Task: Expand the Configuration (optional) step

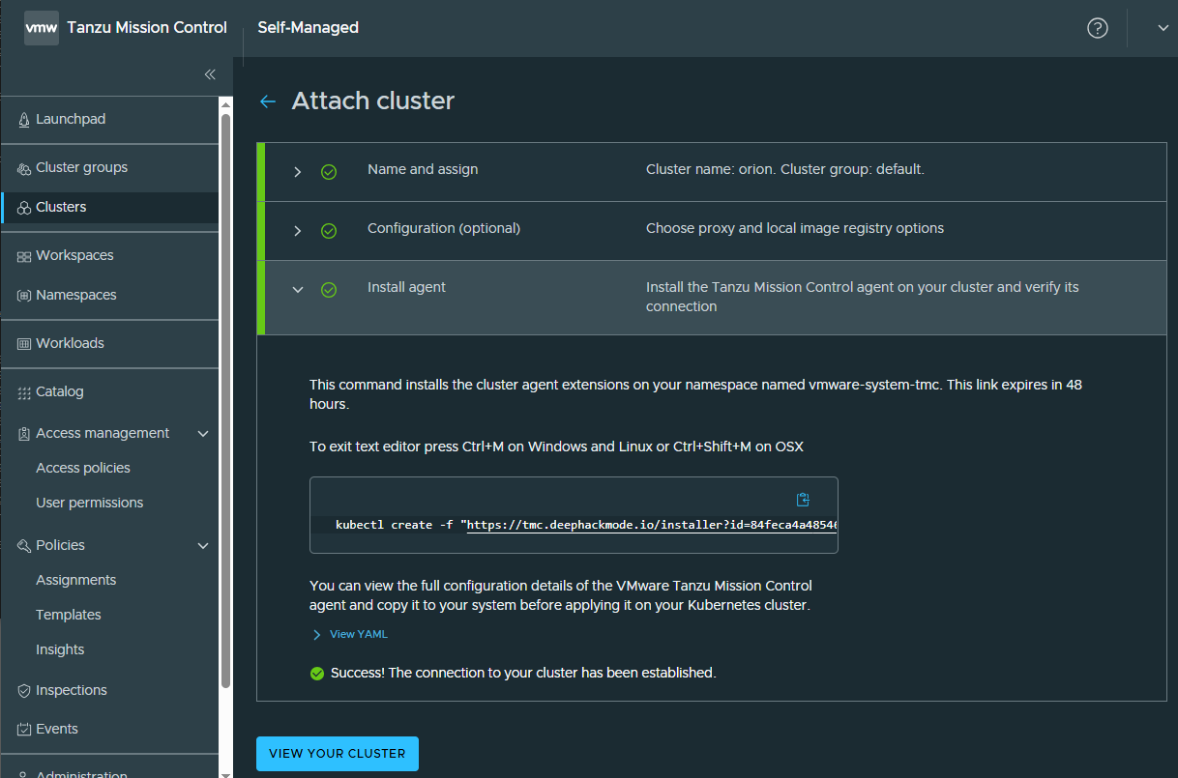Action: pos(298,231)
